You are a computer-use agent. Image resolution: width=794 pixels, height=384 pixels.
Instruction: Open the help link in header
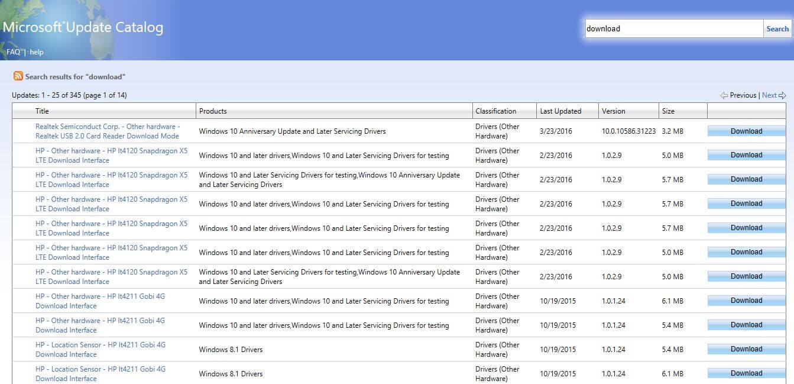click(37, 52)
